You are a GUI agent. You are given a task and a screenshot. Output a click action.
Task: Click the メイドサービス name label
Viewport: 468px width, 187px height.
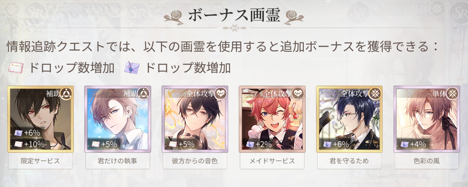click(x=272, y=161)
